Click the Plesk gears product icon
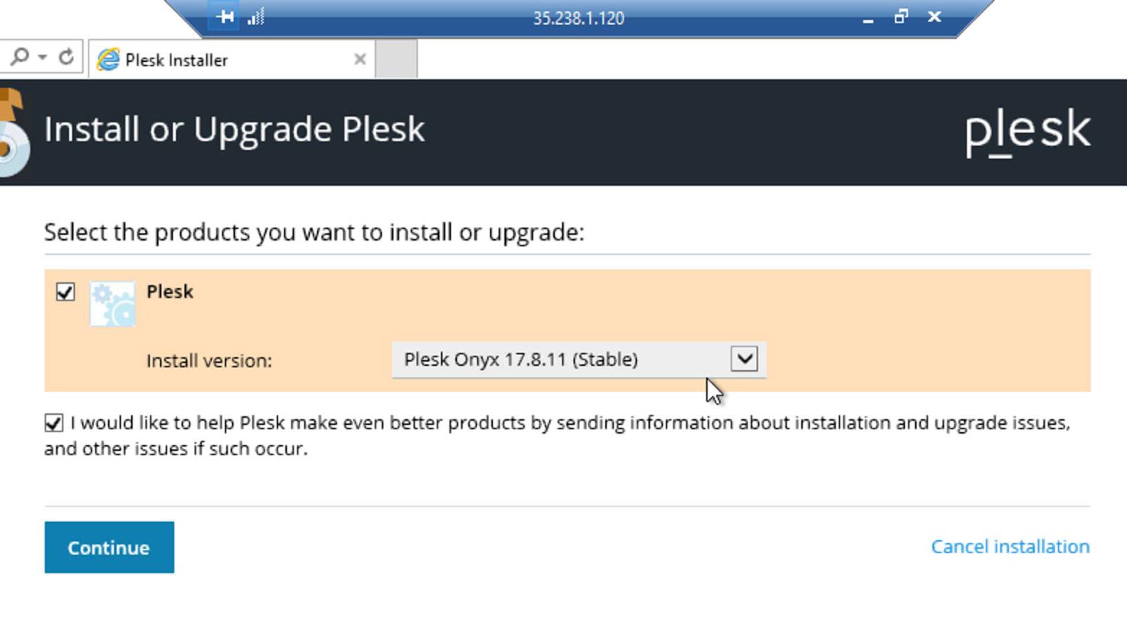The height and width of the screenshot is (623, 1127). click(112, 304)
